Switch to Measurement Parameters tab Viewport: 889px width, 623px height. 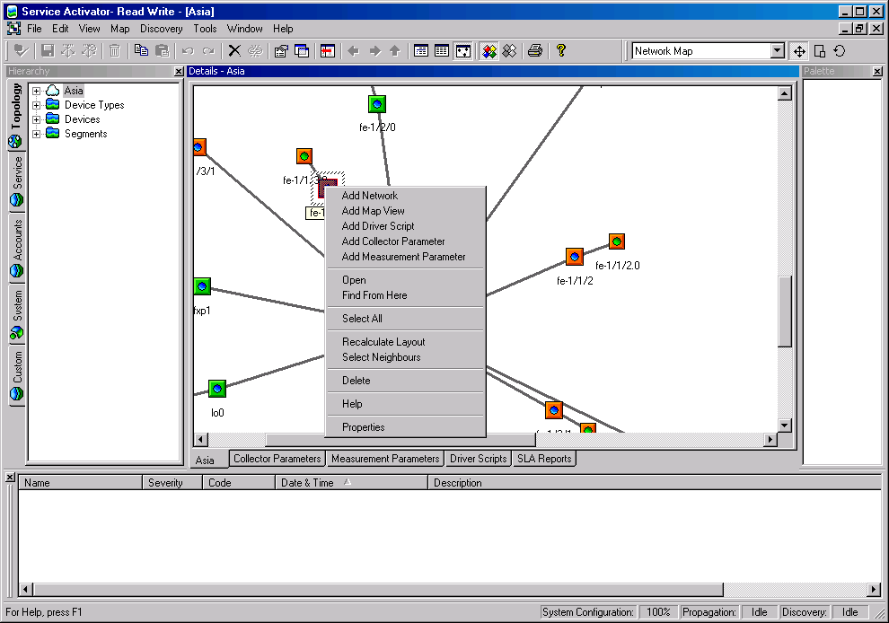click(385, 459)
